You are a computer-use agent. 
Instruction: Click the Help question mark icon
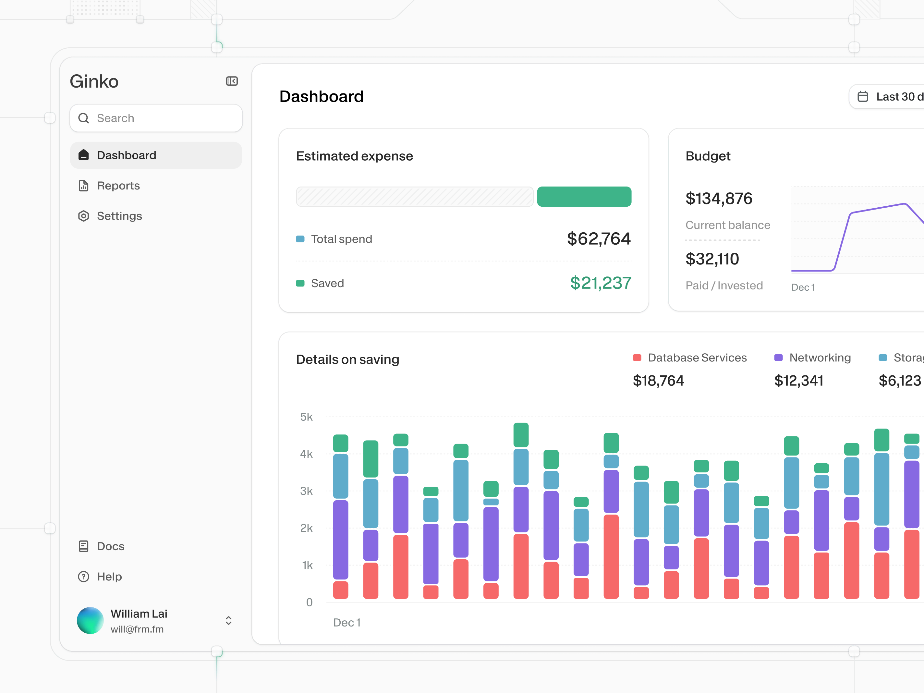[x=84, y=577]
